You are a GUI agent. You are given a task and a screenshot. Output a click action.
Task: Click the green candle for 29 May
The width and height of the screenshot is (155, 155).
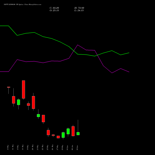pos(63,135)
